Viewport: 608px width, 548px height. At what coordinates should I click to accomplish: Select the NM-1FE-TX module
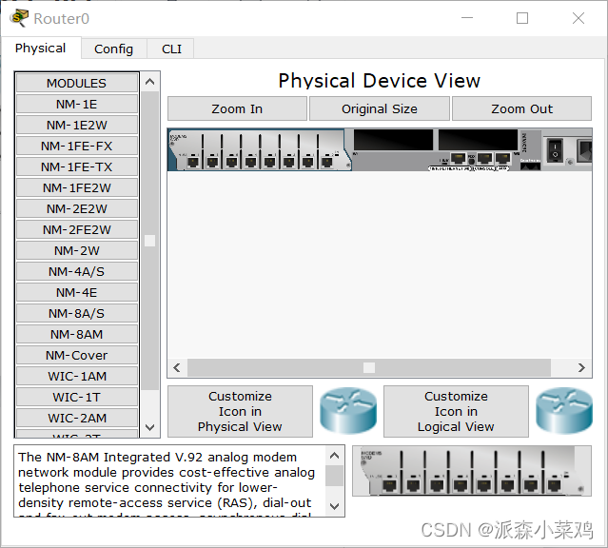[77, 166]
